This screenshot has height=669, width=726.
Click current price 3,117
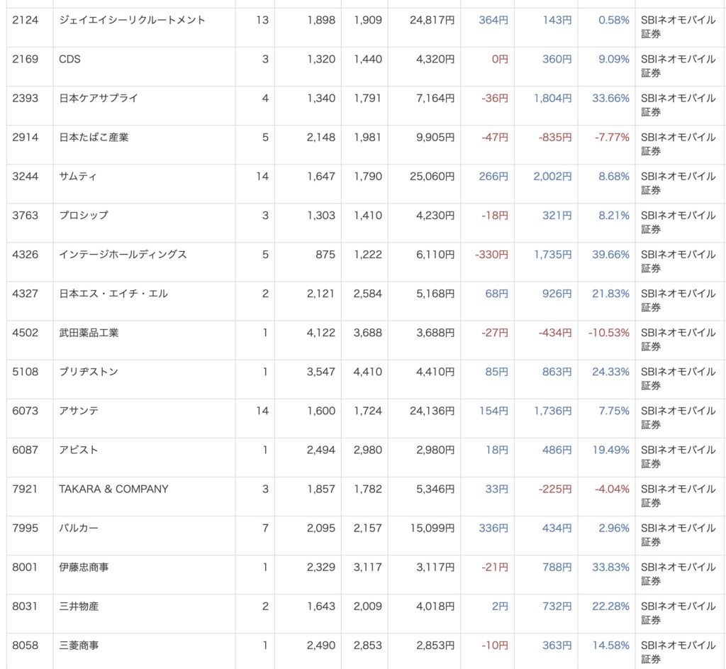[x=368, y=567]
